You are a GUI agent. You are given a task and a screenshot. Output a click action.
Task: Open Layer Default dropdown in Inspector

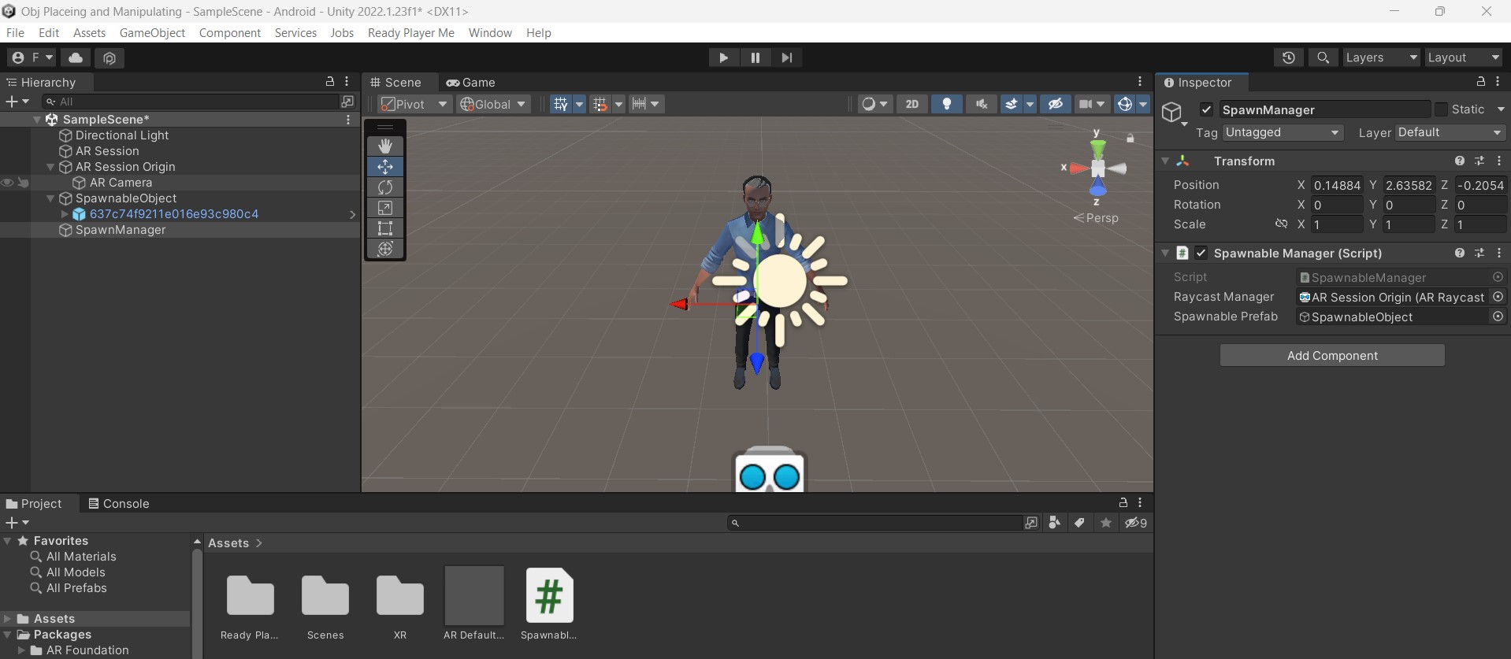(1450, 132)
